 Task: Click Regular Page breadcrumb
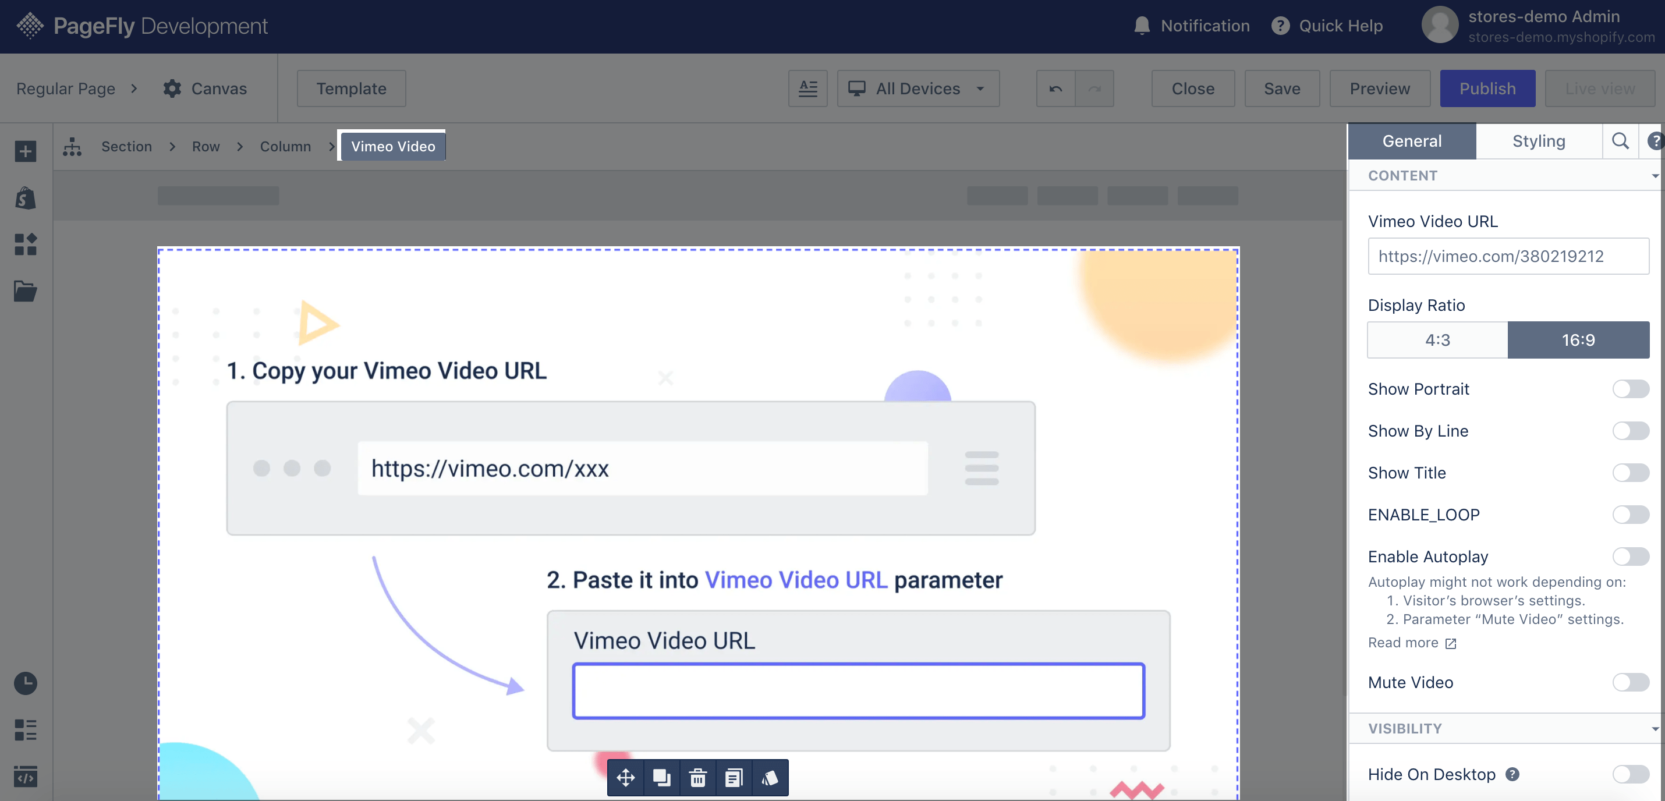(65, 88)
